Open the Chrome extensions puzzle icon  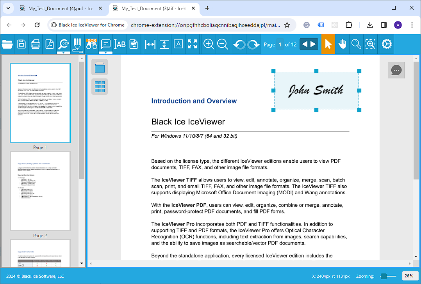point(349,25)
